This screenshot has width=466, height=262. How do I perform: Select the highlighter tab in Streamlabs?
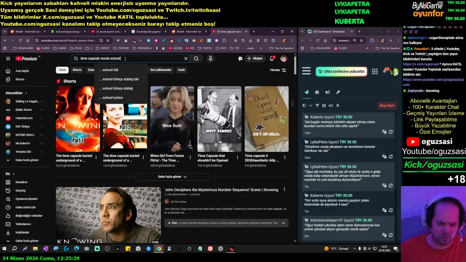(338, 92)
